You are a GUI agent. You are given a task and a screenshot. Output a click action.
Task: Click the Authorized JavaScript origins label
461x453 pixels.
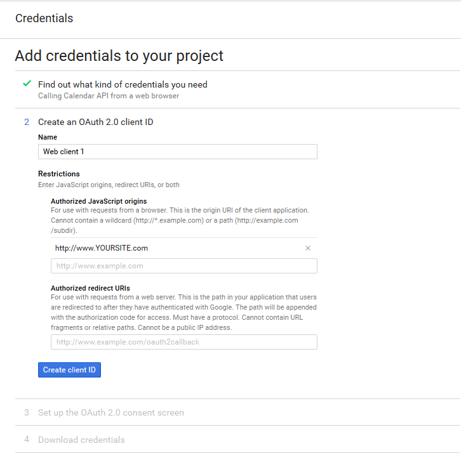99,201
